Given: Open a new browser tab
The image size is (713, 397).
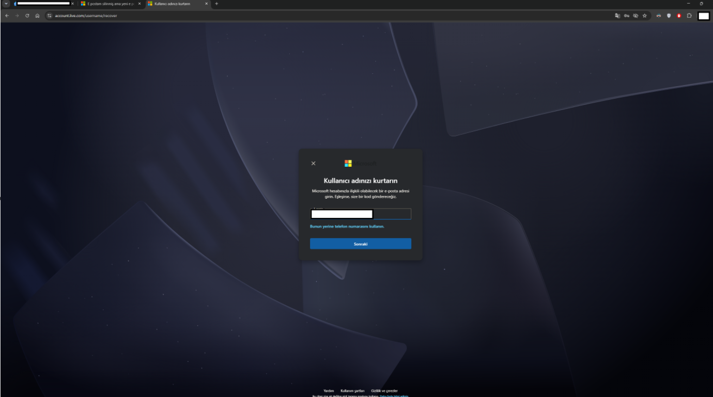Looking at the screenshot, I should 216,4.
